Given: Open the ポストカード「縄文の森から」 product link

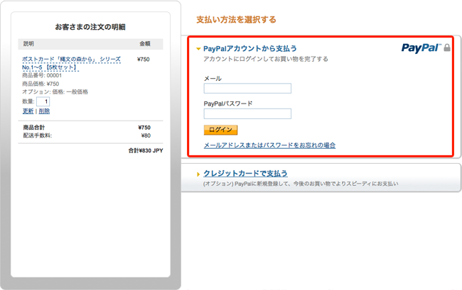Looking at the screenshot, I should tap(71, 63).
